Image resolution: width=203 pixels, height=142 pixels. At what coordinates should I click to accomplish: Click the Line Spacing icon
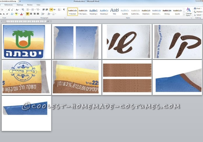pos(43,14)
